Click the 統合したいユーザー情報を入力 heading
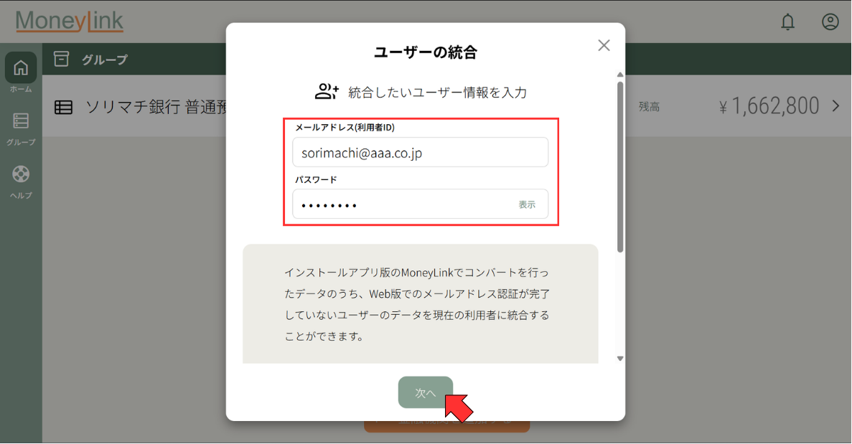Viewport: 852px width, 444px height. [437, 93]
